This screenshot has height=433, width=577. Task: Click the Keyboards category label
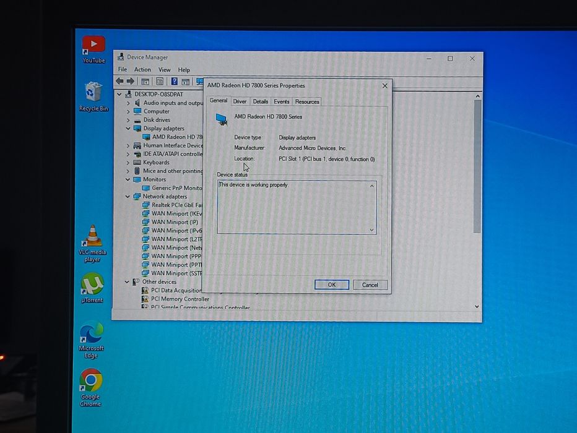[156, 163]
